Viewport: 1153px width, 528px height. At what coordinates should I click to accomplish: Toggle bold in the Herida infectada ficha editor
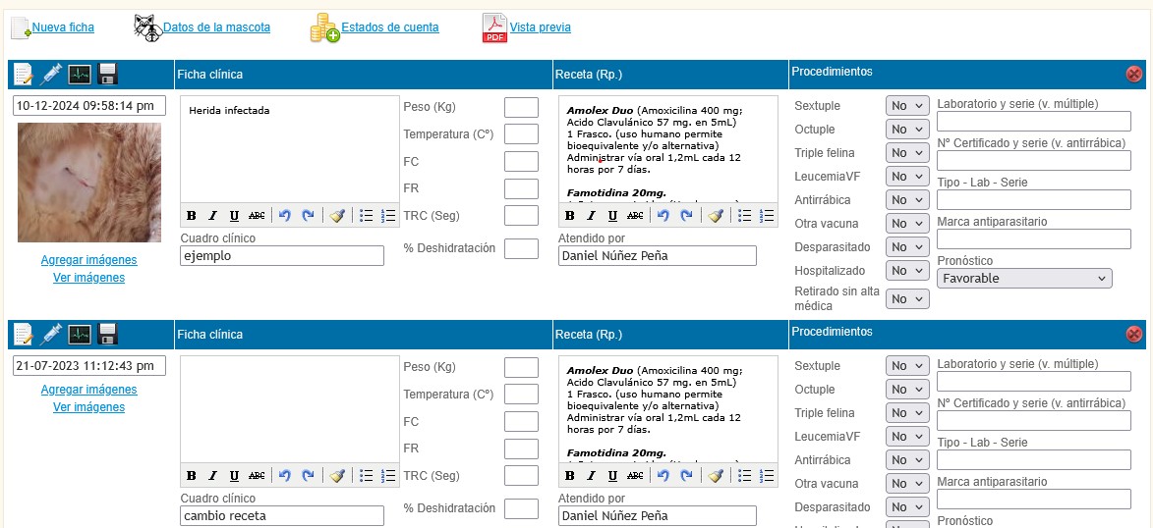192,215
